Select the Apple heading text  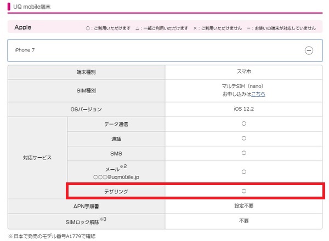(x=23, y=27)
